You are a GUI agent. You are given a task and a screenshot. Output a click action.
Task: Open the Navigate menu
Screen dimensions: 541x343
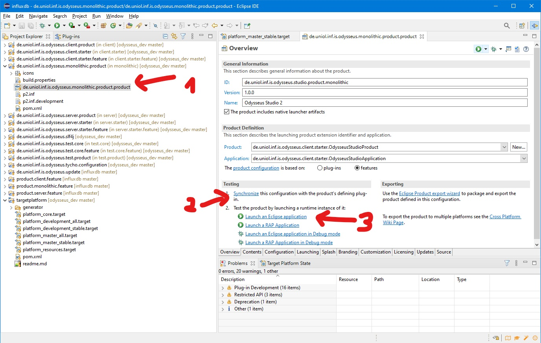(38, 16)
